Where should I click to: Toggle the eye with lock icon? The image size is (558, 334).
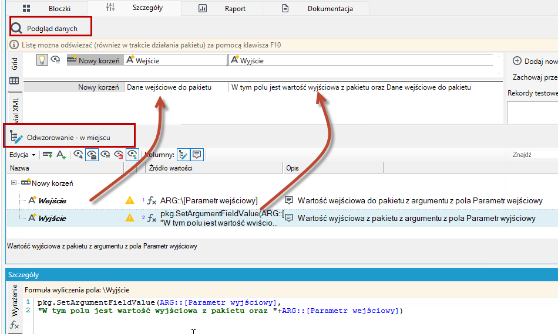pos(92,155)
